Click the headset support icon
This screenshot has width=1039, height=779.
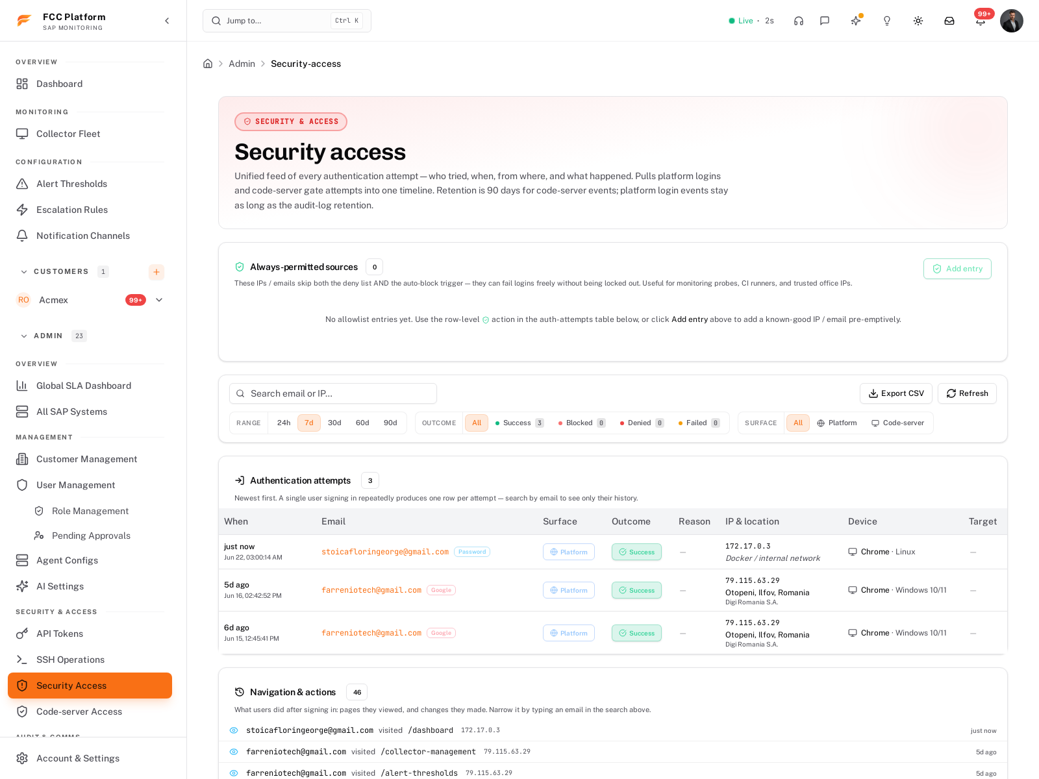tap(799, 21)
